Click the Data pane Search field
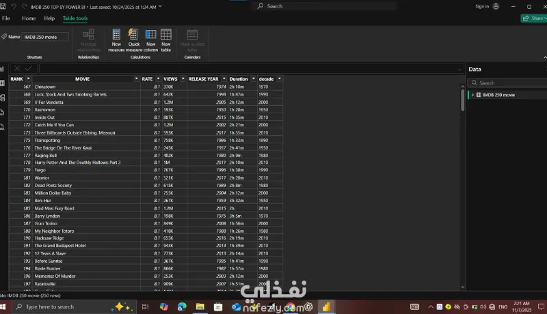The width and height of the screenshot is (547, 314). pos(507,83)
